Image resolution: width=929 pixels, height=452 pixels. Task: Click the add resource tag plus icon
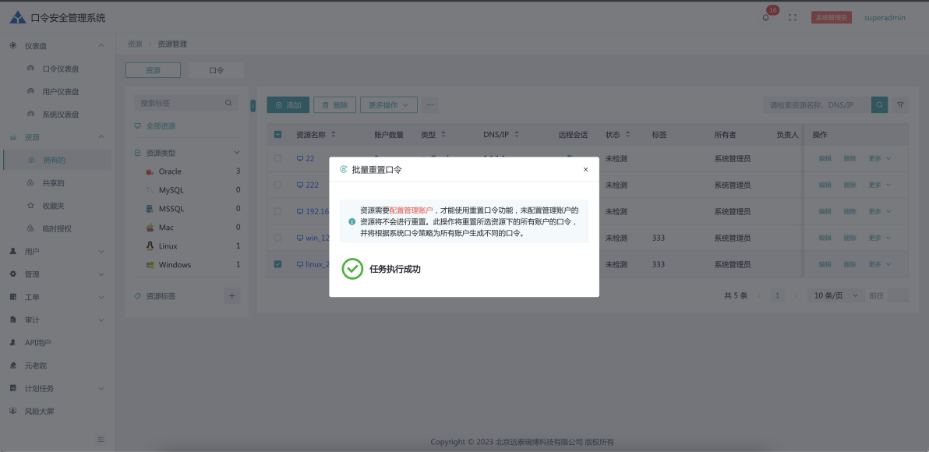click(231, 296)
